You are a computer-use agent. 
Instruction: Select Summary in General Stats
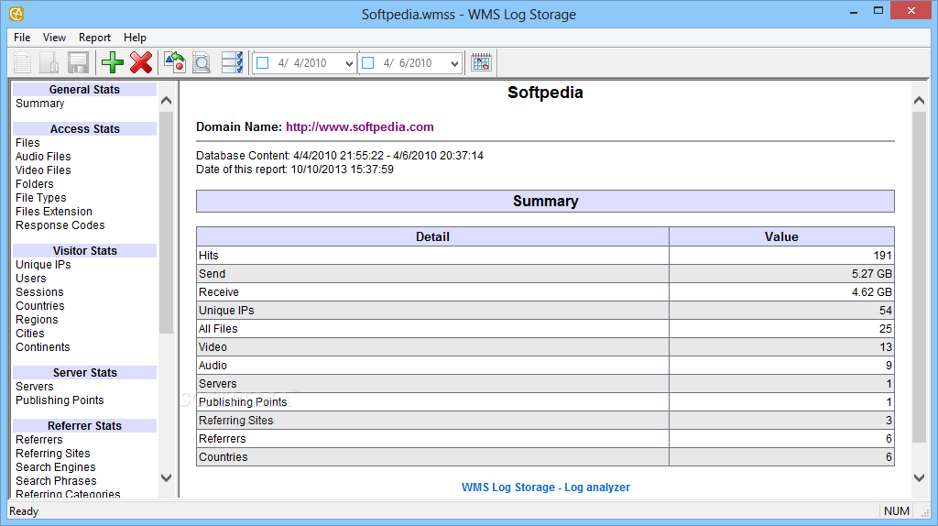(40, 104)
